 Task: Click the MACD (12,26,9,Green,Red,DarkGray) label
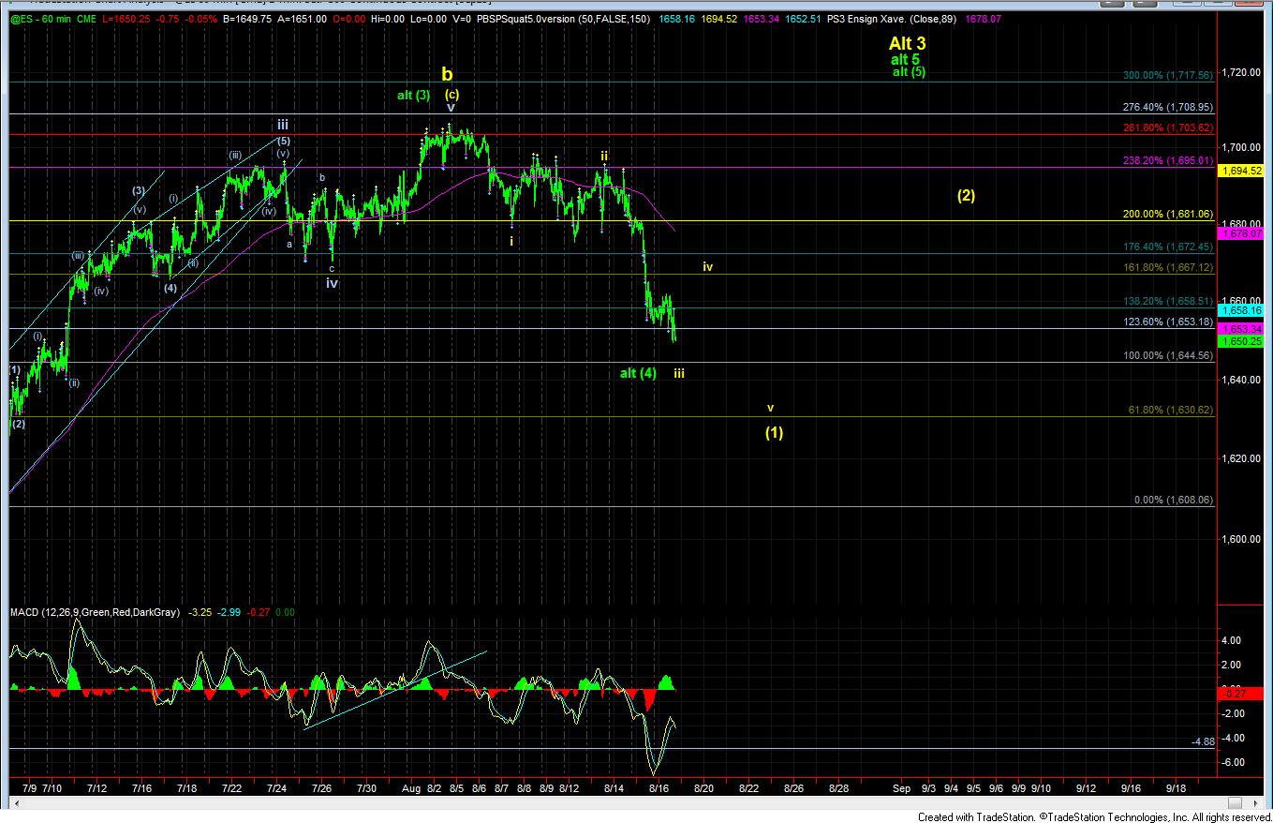(96, 612)
